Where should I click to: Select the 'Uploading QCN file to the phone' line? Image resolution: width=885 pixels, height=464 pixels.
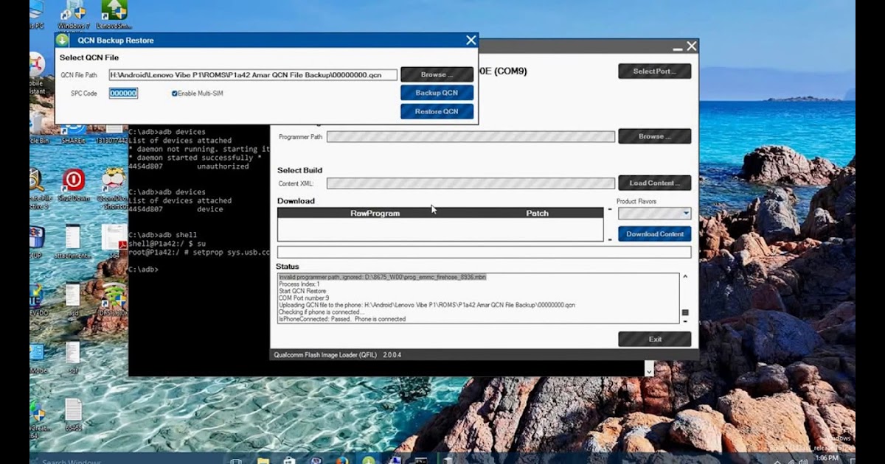[426, 305]
